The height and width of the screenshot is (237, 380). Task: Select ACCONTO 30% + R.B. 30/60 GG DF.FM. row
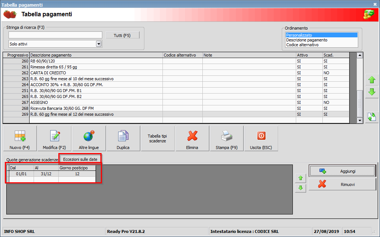(176, 85)
